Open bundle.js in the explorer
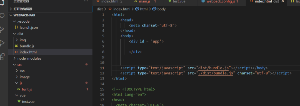The width and height of the screenshot is (300, 106). [x=27, y=46]
